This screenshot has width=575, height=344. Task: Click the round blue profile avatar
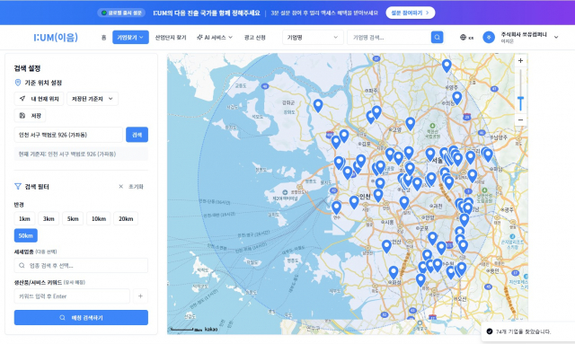click(489, 38)
